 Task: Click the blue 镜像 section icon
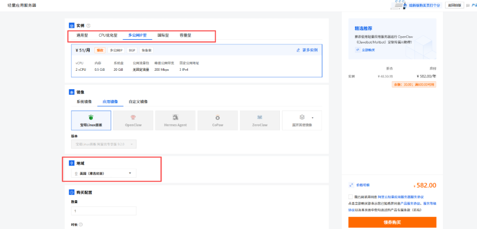point(71,92)
